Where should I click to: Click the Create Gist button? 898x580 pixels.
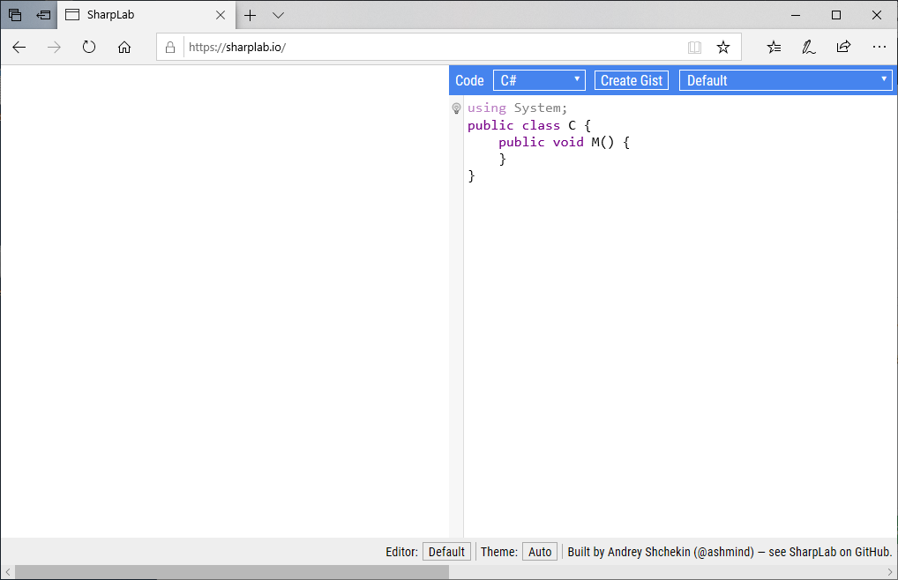[631, 79]
